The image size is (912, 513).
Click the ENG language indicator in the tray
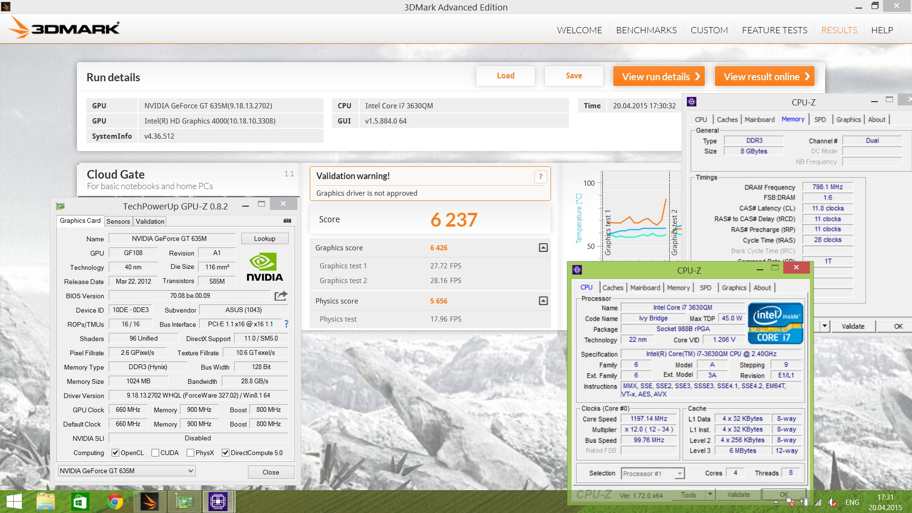point(852,502)
